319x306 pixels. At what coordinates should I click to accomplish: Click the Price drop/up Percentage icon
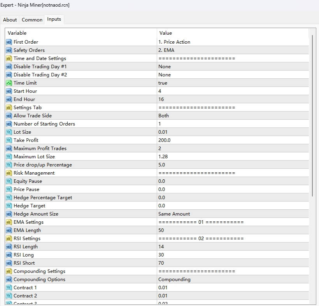(9, 165)
